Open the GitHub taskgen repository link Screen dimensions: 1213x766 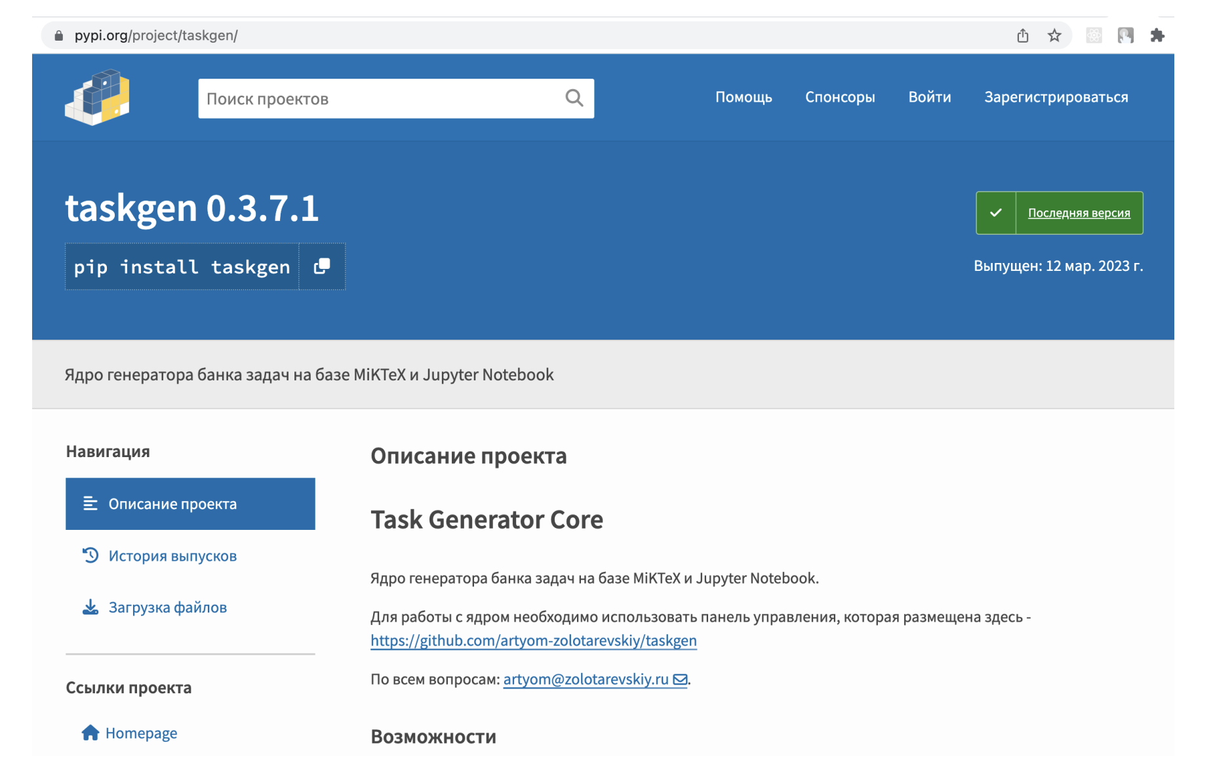[533, 640]
